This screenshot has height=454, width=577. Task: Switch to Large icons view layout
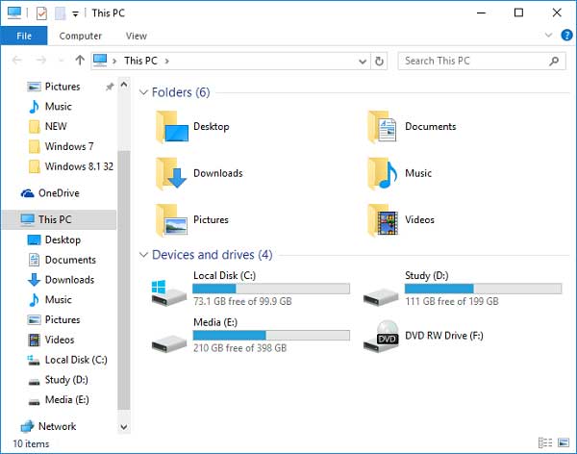pos(564,442)
